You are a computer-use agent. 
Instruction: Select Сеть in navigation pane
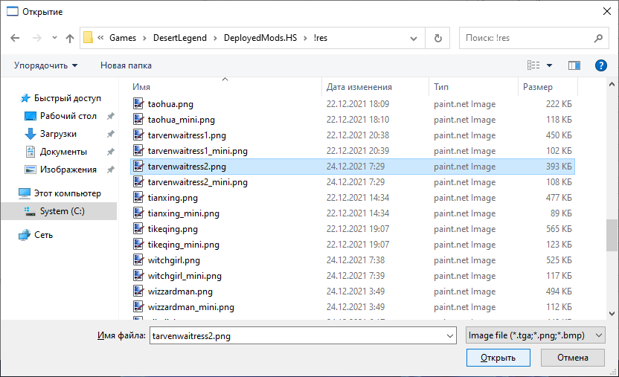[43, 235]
